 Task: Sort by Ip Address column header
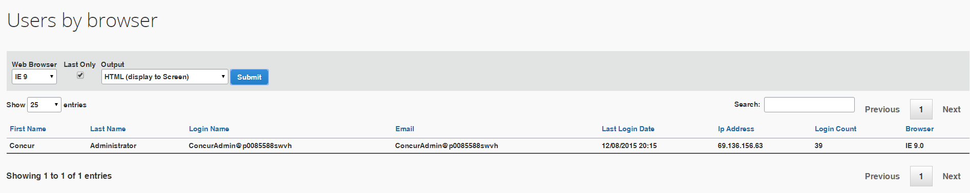tap(736, 129)
